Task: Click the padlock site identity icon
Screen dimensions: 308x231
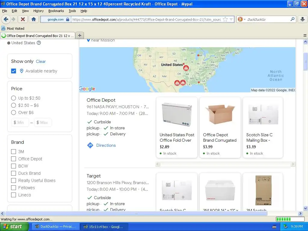Action: pyautogui.click(x=68, y=19)
